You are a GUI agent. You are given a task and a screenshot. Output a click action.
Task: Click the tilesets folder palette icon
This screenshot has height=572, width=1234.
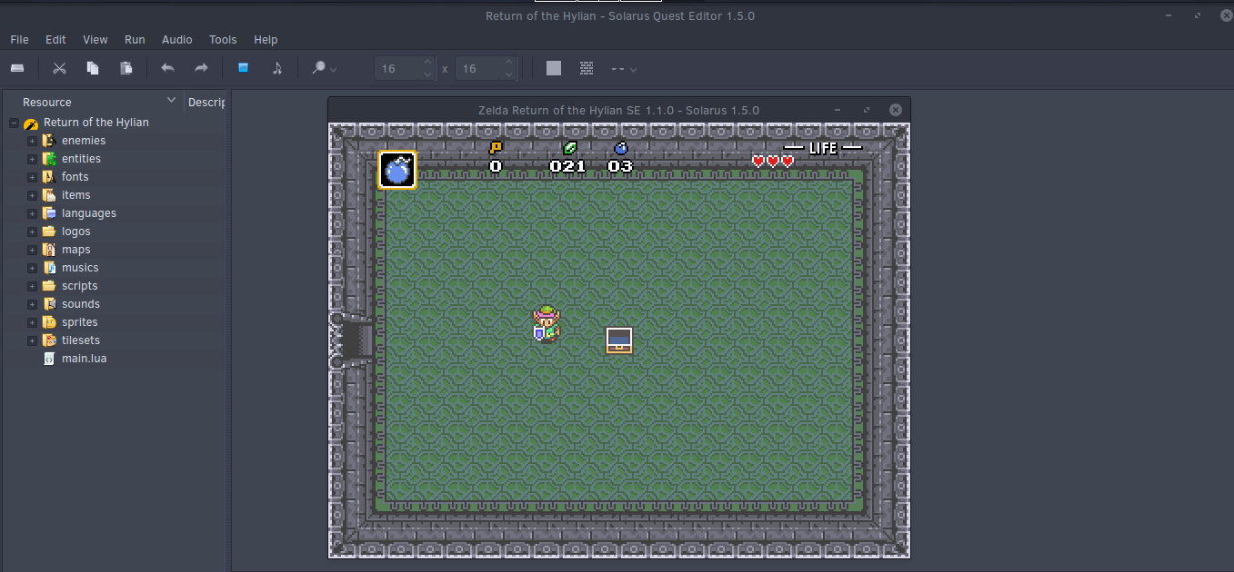49,340
